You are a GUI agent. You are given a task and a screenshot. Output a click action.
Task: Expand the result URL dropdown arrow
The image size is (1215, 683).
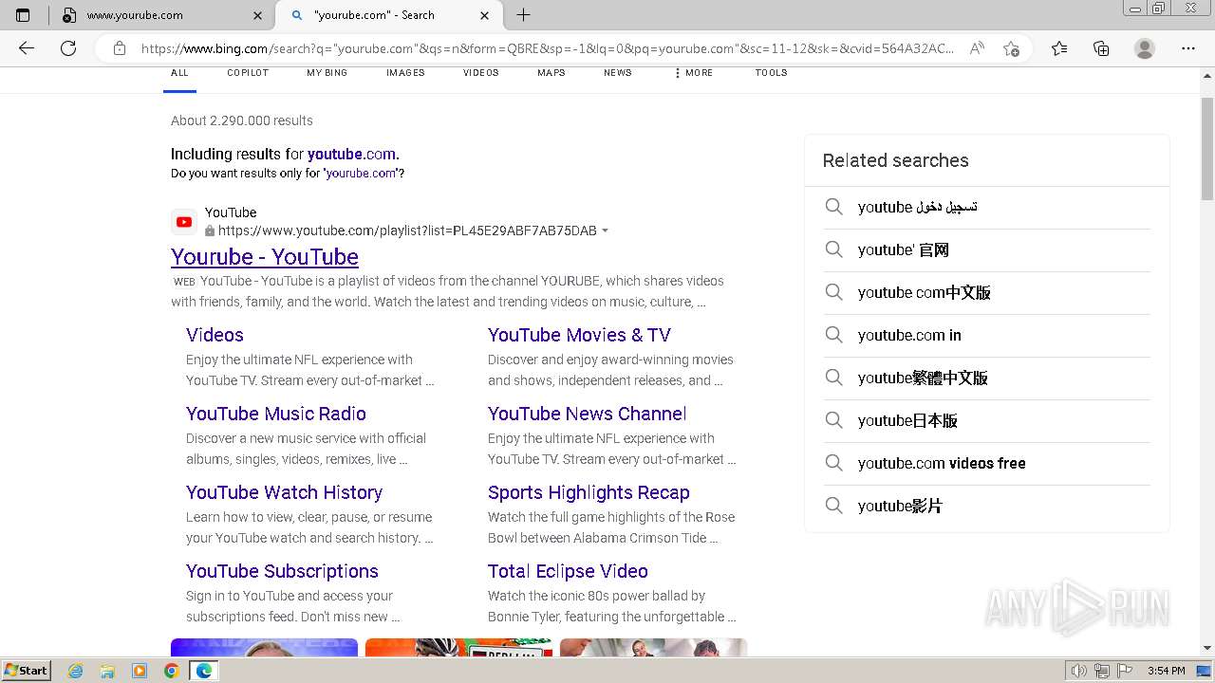[606, 231]
